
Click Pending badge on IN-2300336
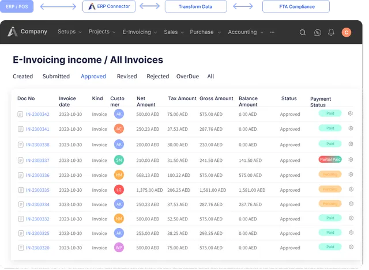point(330,174)
